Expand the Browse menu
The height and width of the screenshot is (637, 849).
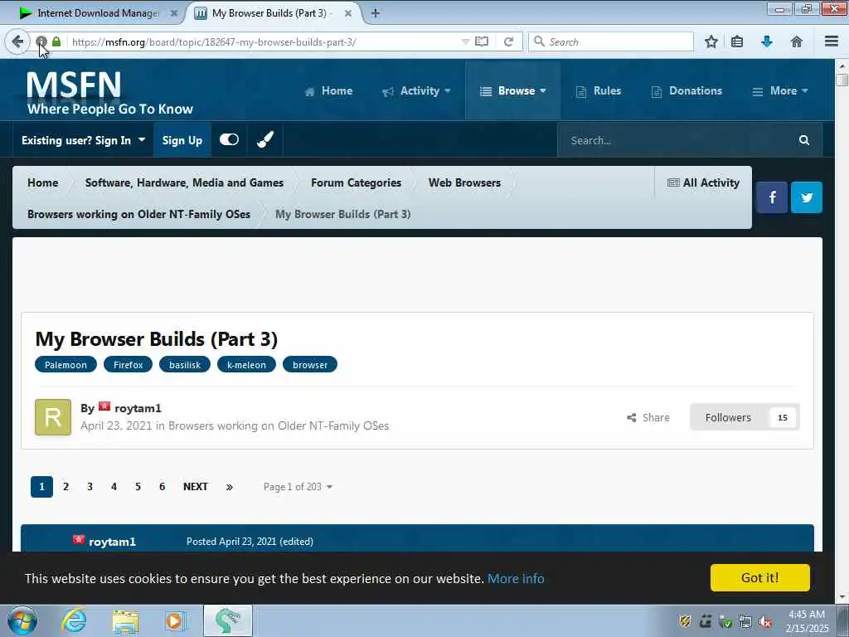click(x=512, y=91)
